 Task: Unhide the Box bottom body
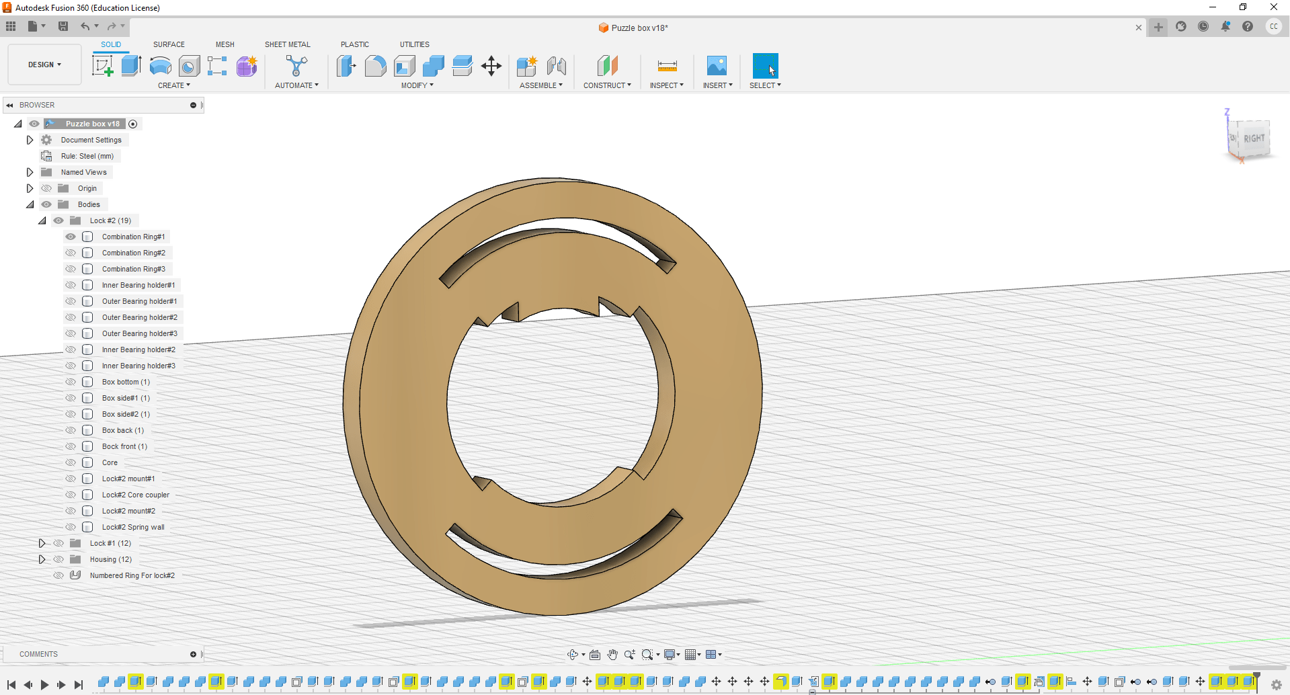[x=71, y=382]
